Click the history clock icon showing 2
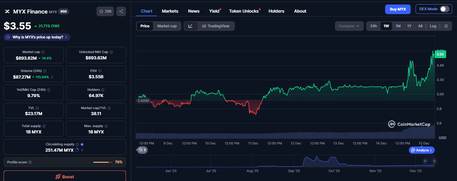Viewport: 457px width, 181px height. click(x=141, y=150)
